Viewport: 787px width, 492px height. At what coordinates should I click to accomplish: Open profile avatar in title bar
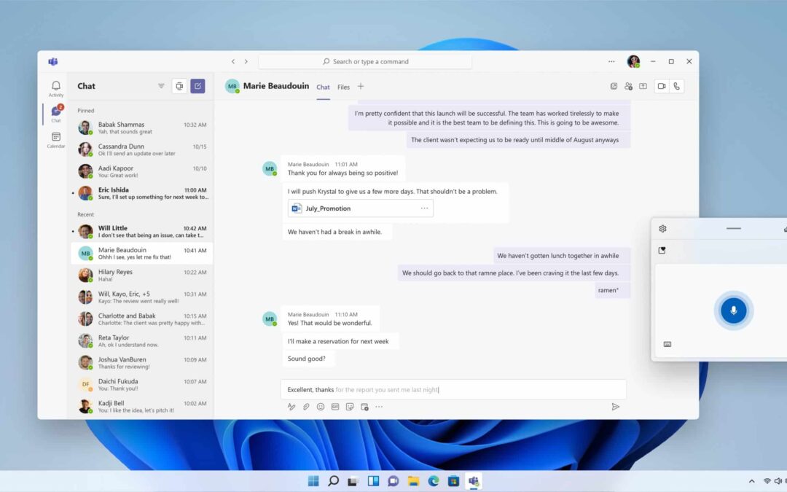[x=633, y=62]
